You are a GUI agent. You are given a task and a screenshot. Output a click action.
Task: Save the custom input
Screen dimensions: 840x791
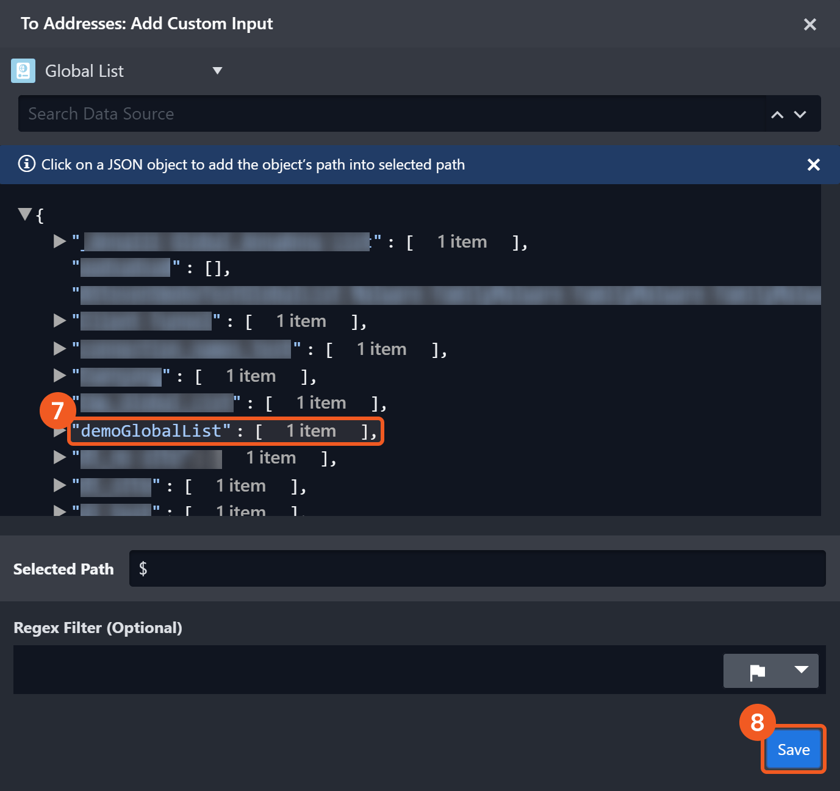[793, 750]
